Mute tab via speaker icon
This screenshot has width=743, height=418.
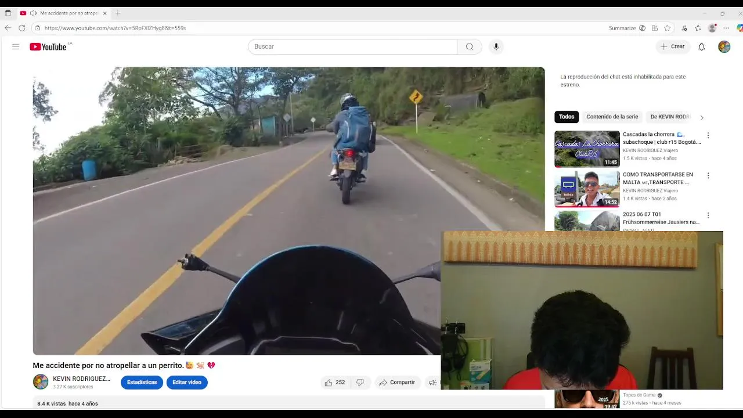pyautogui.click(x=33, y=13)
